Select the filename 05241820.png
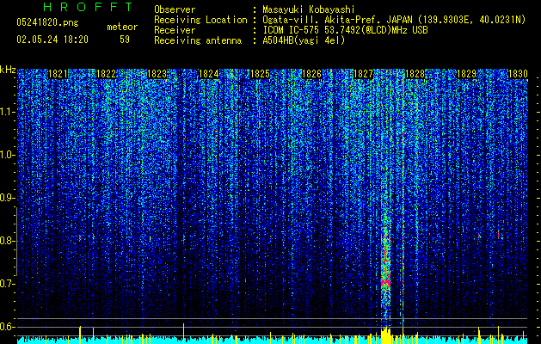 (47, 22)
